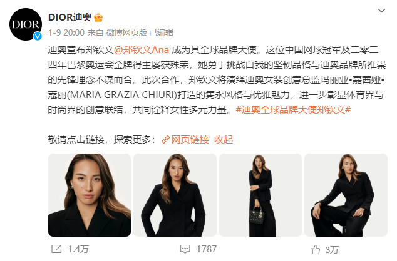Open the first close-up portrait photo
This screenshot has width=397, height=261.
pyautogui.click(x=90, y=195)
